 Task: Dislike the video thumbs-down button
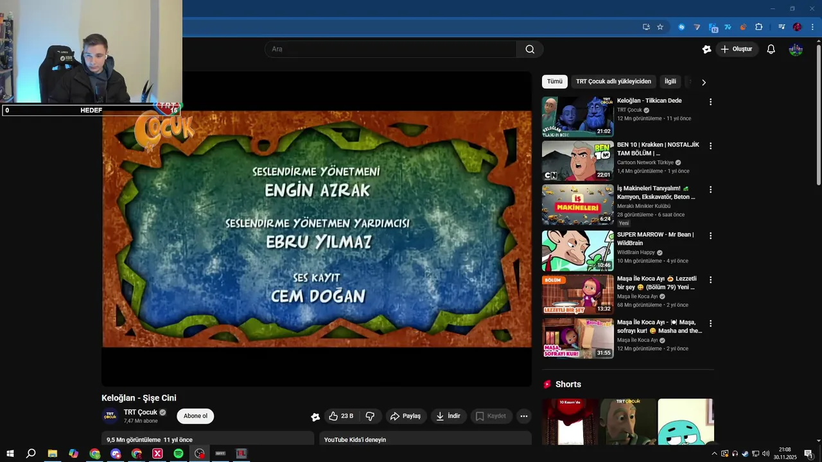pos(371,416)
